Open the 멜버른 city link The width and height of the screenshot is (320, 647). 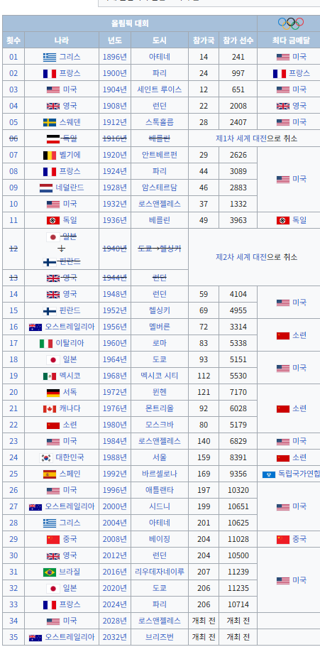click(x=160, y=327)
